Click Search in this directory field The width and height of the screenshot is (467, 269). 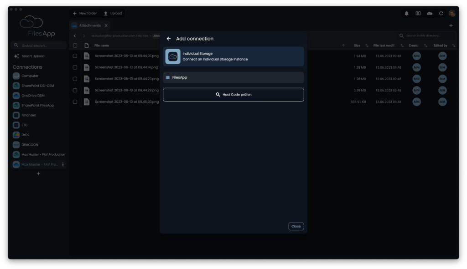pos(427,36)
